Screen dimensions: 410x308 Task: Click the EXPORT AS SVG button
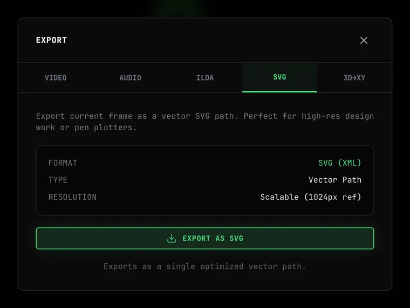coord(205,238)
